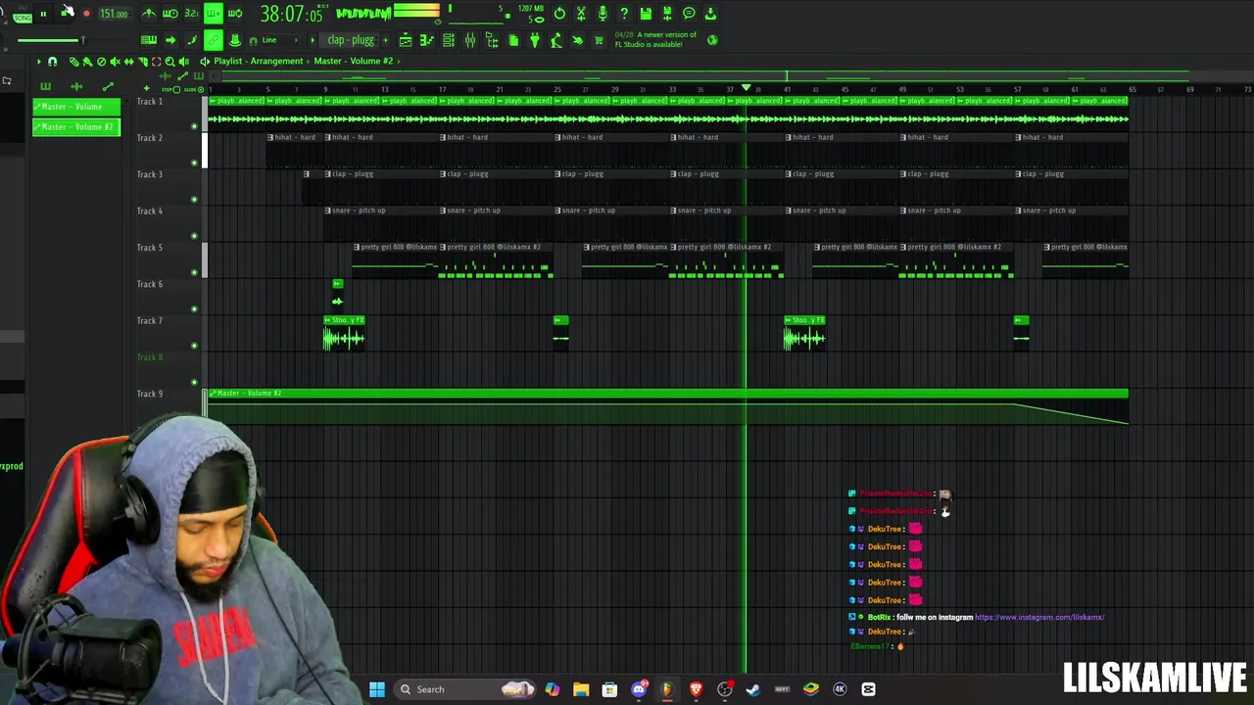The image size is (1254, 705).
Task: Select the playlist zoom magnifier tool
Action: point(170,62)
